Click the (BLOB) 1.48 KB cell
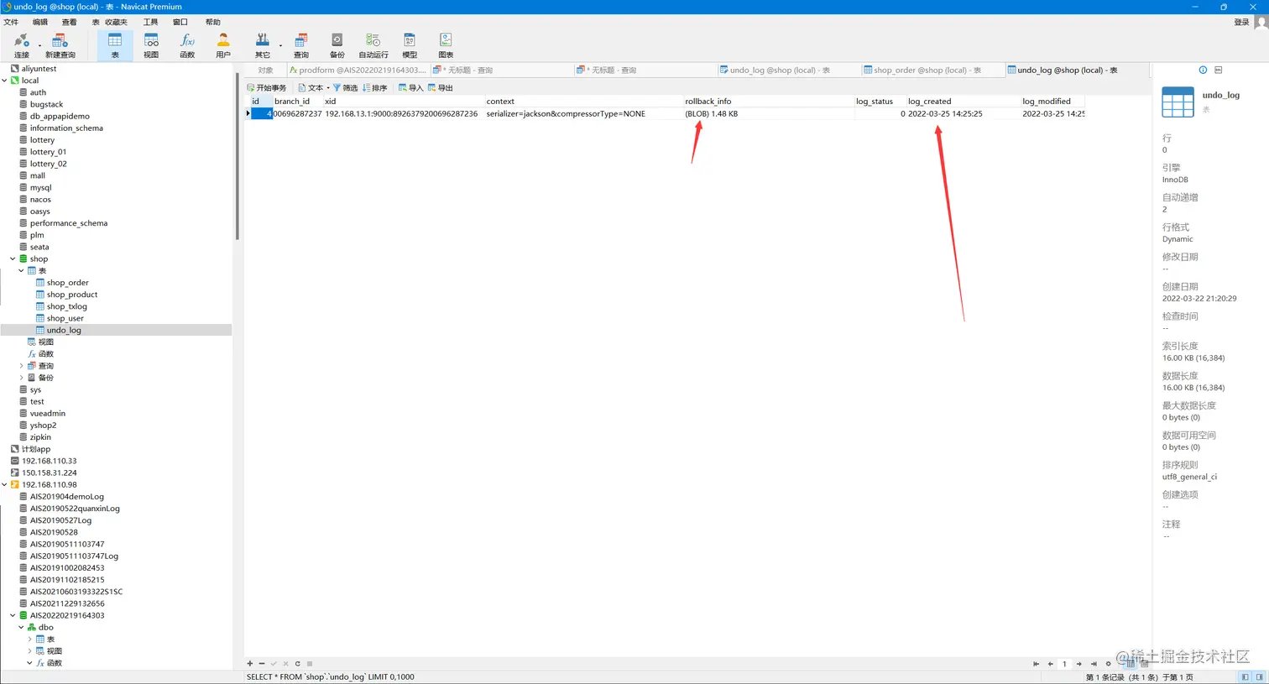Viewport: 1269px width, 684px height. click(769, 113)
